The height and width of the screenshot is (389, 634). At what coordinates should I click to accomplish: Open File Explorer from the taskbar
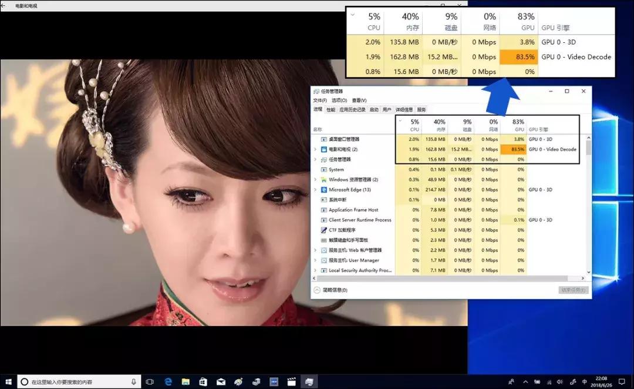click(x=186, y=382)
